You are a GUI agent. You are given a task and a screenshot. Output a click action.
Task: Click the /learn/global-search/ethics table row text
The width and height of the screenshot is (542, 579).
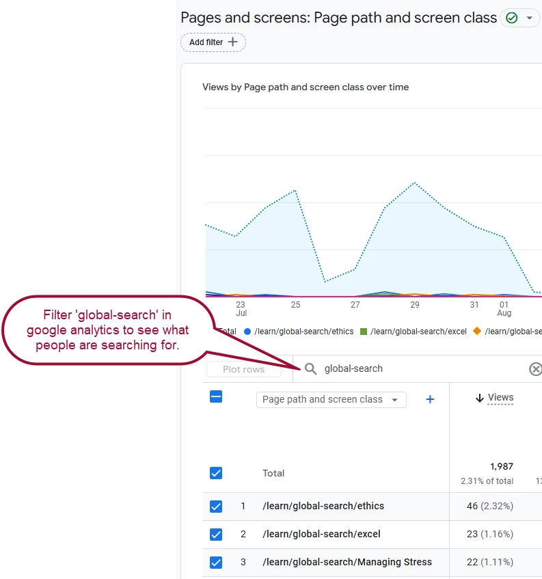tap(323, 506)
